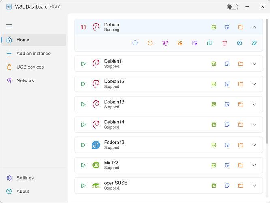Click the blue note icon for openSUSE
Viewport: 270px width, 203px height.
227,186
